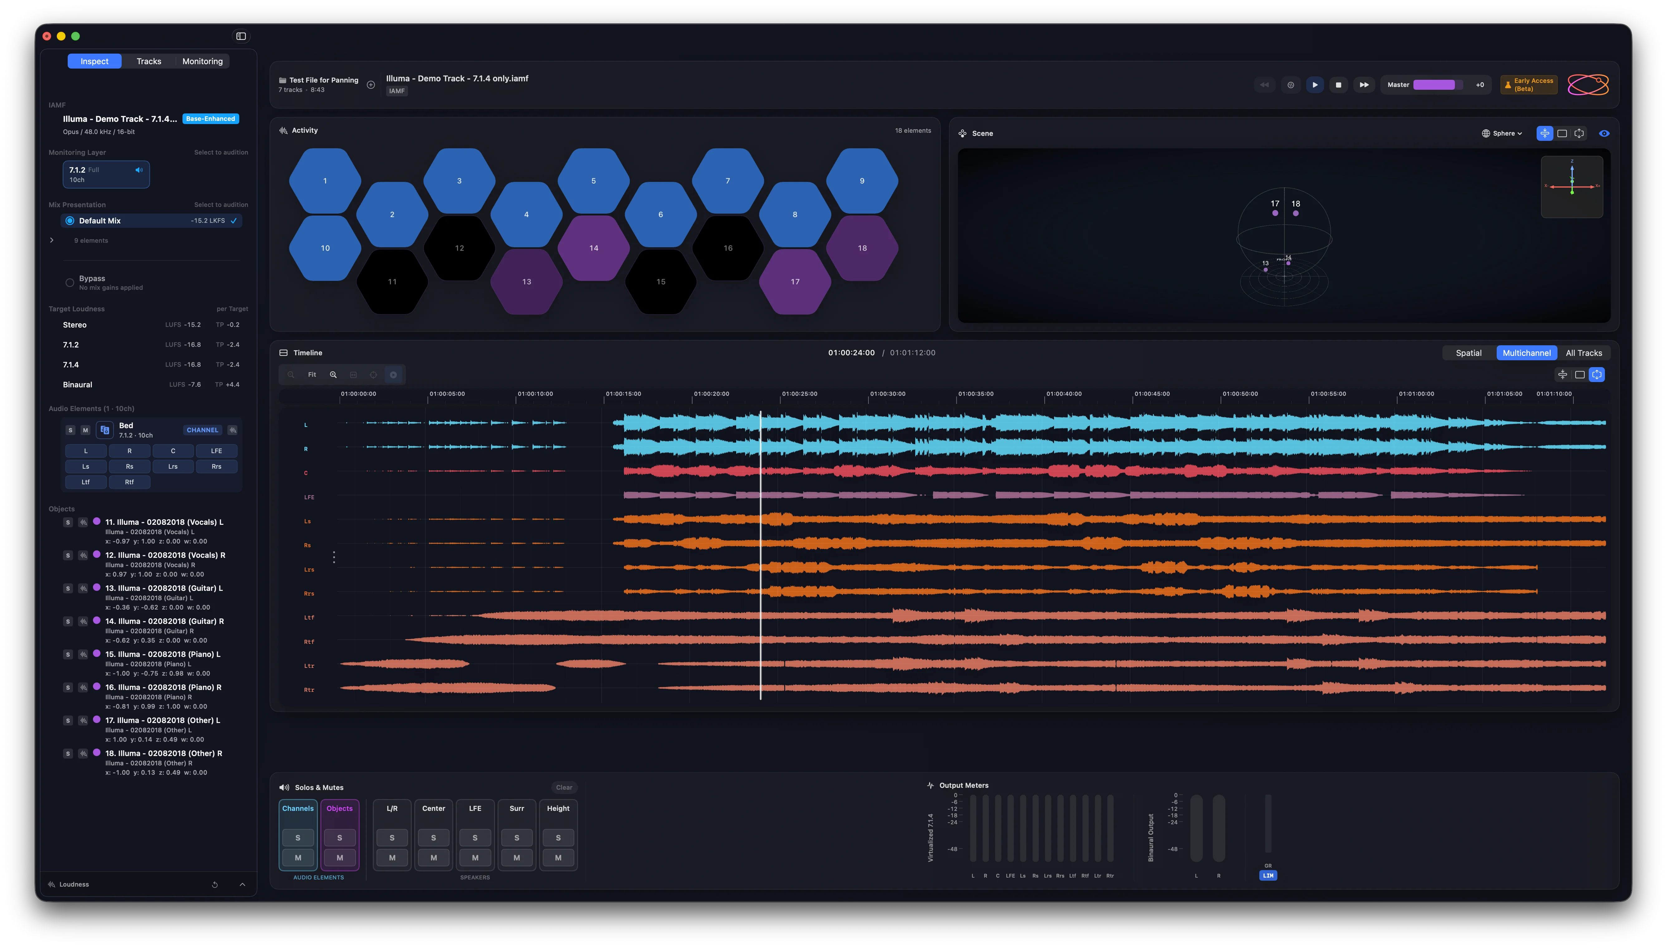
Task: Click activity hexagon number 5
Action: pos(594,181)
